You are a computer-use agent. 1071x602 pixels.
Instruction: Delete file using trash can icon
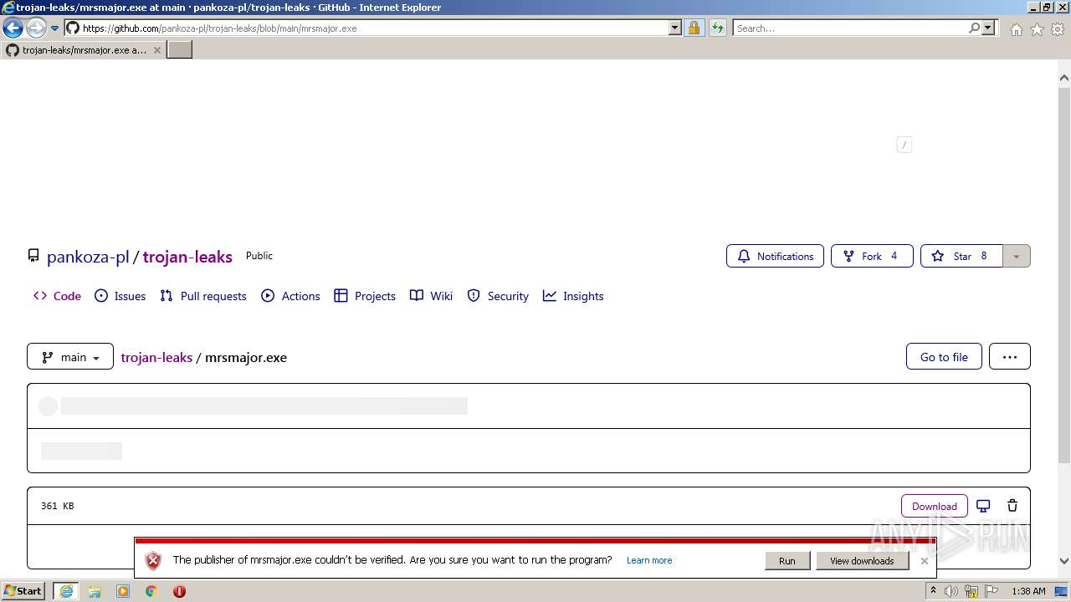tap(1012, 506)
